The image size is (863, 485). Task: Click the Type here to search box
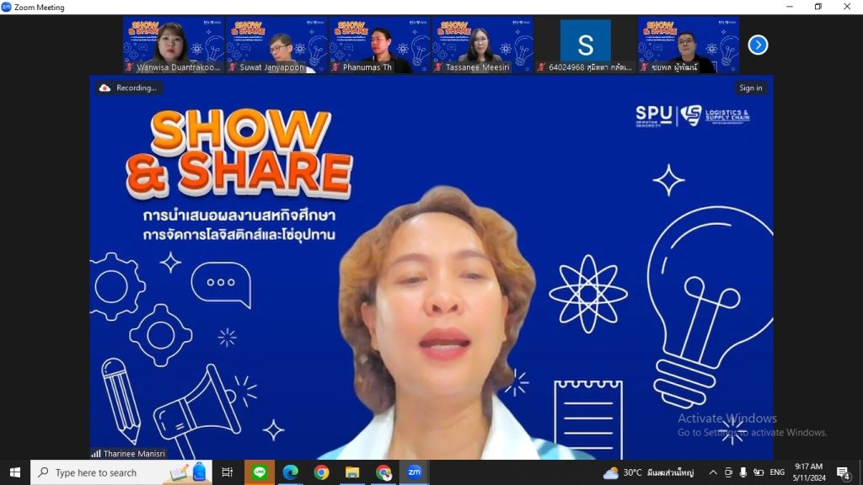click(x=121, y=472)
